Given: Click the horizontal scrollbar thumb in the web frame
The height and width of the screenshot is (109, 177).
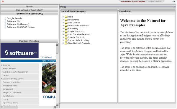Looking at the screenshot, I should [11, 107].
